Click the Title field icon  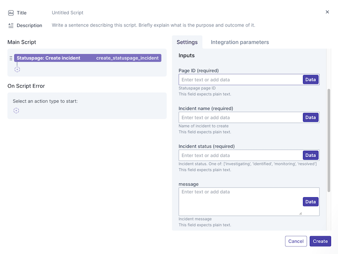point(11,13)
